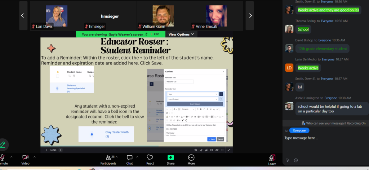The height and width of the screenshot is (170, 369).
Task: Open the Tags dropdown in the dialog
Action: coord(192,94)
